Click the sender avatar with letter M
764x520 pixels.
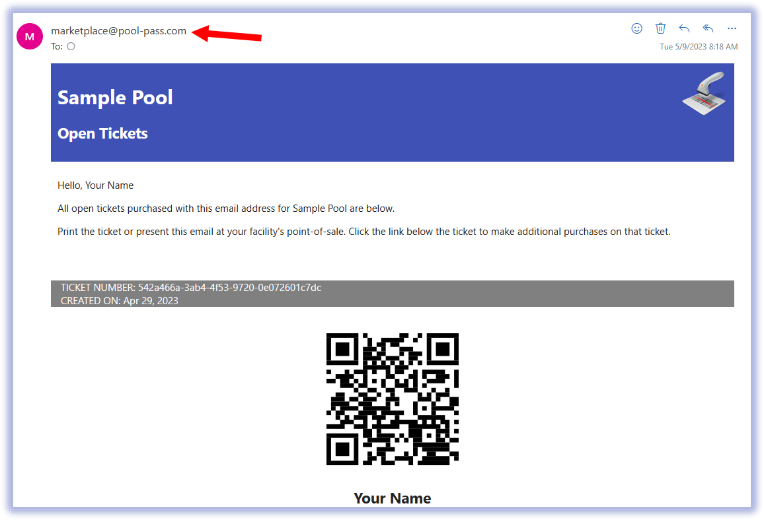30,36
